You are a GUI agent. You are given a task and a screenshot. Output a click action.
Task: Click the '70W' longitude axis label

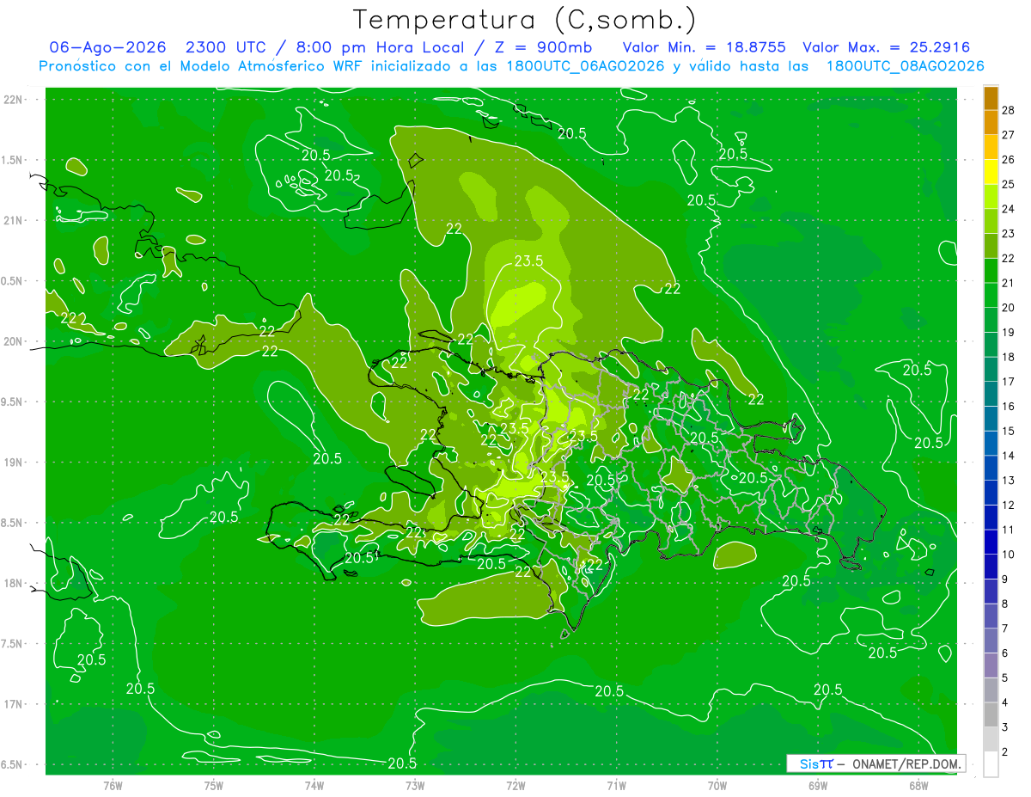(717, 786)
